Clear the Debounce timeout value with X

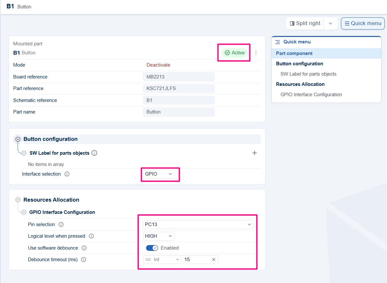pyautogui.click(x=214, y=260)
